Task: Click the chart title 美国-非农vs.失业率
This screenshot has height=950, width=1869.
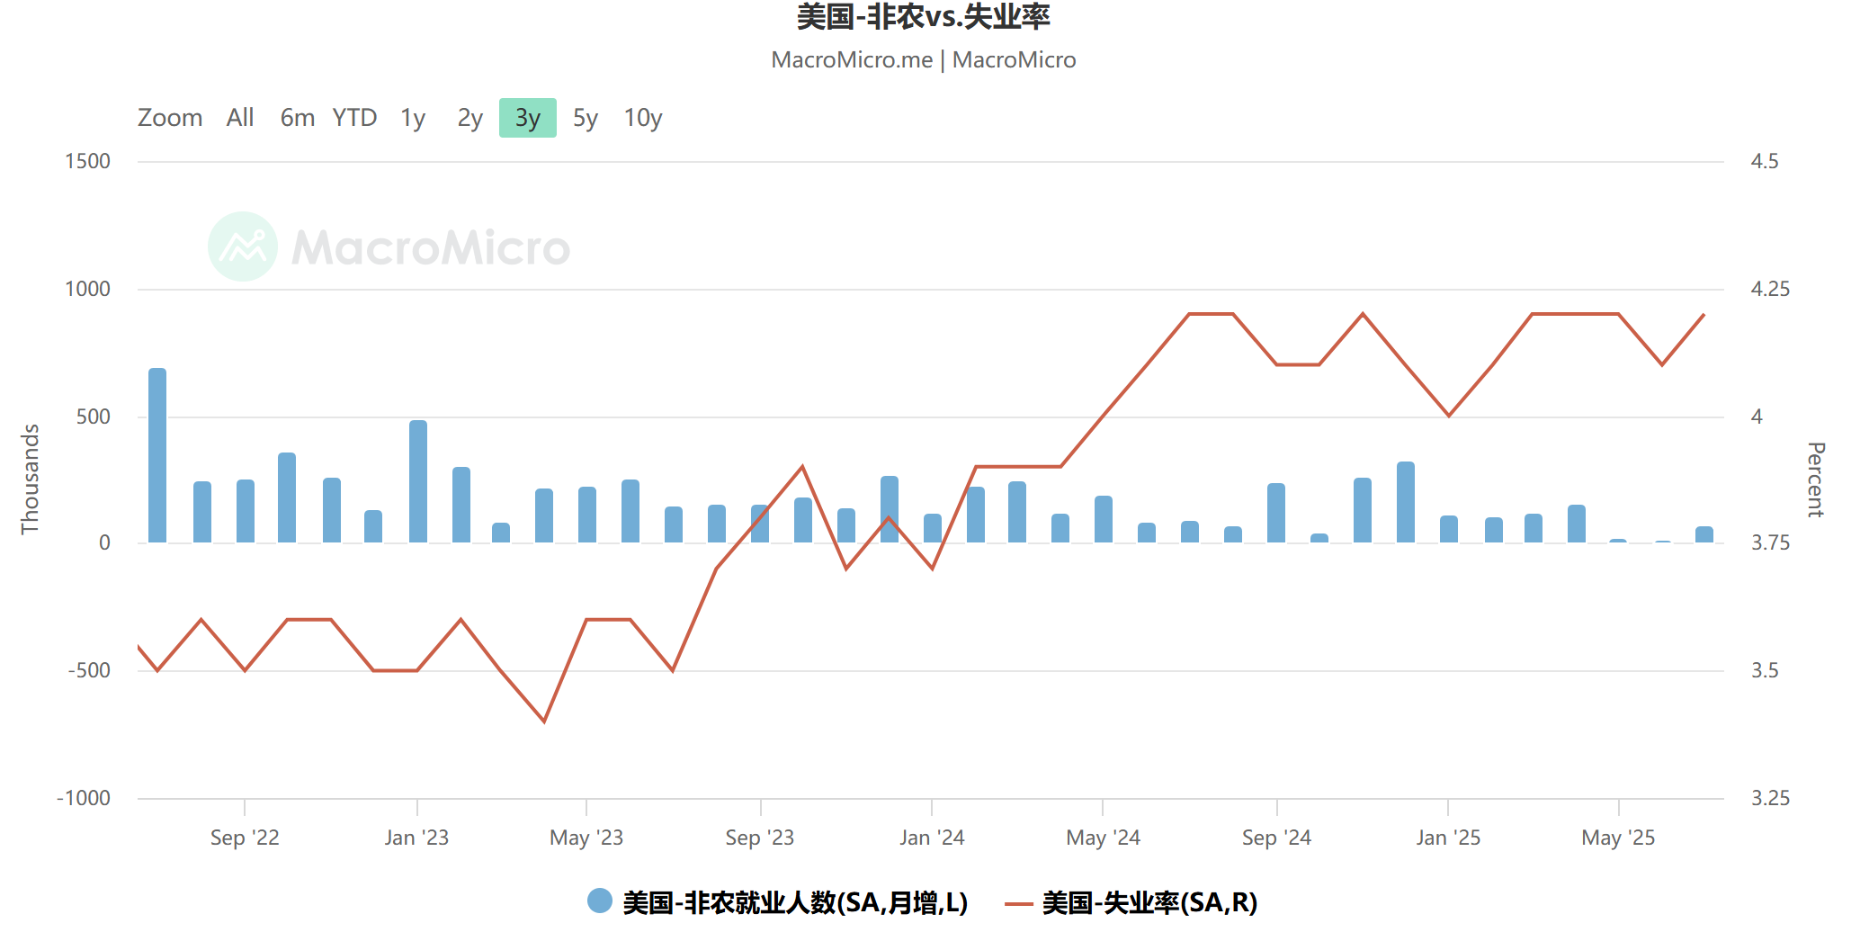Action: click(923, 17)
